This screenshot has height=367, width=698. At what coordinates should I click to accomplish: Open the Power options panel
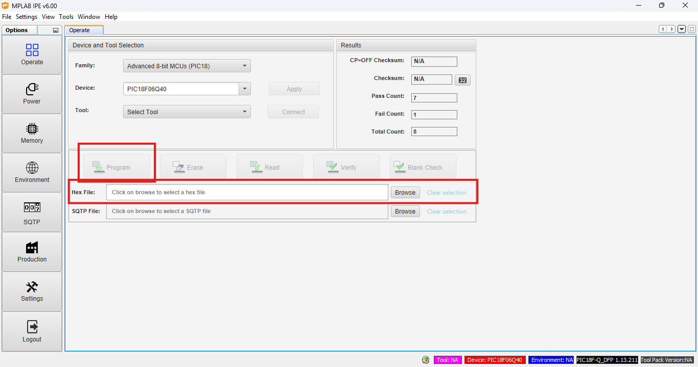point(32,94)
